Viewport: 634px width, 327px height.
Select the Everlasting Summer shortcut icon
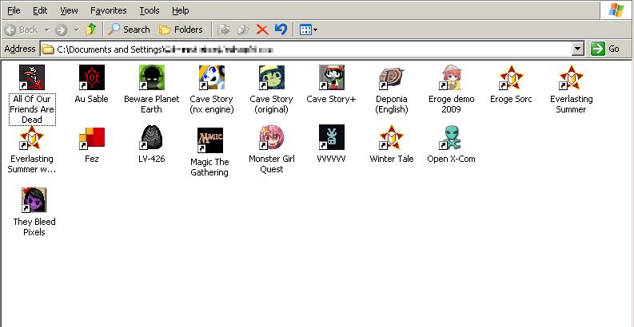pyautogui.click(x=571, y=77)
